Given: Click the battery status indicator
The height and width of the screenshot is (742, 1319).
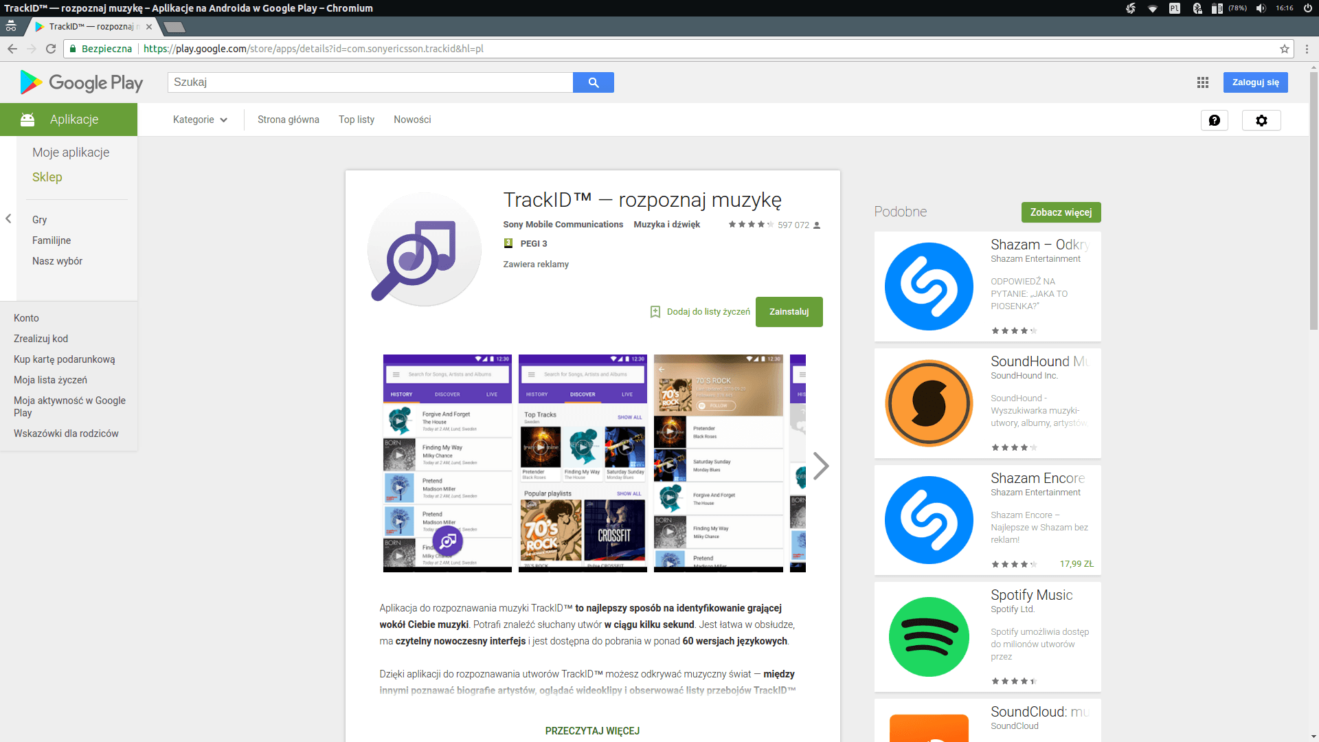Looking at the screenshot, I should (1230, 8).
